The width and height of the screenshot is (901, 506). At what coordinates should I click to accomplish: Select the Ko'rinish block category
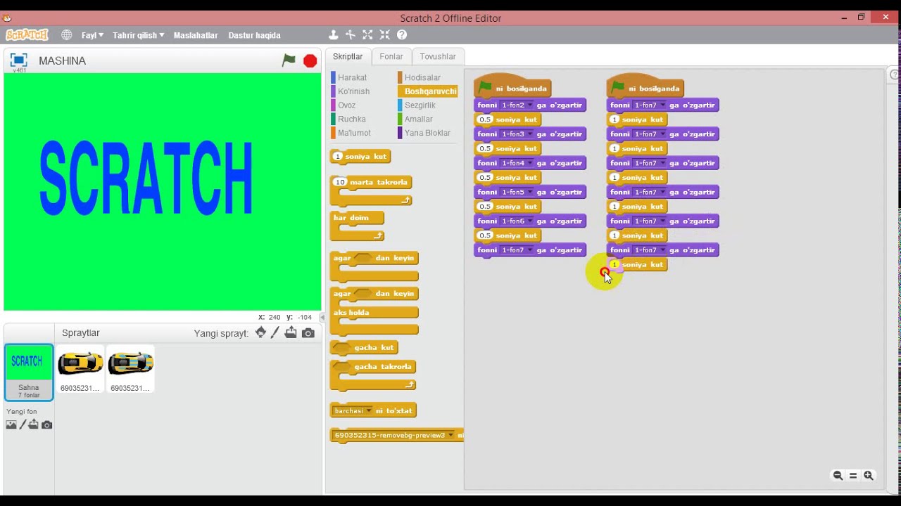(353, 91)
